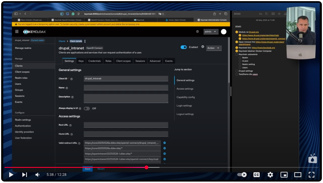
Task: Click the Save button
Action: pos(88,169)
